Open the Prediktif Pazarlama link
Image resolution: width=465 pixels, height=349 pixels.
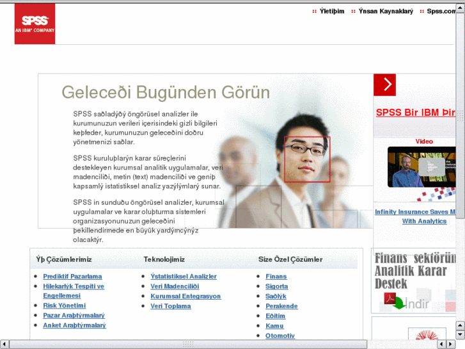pyautogui.click(x=72, y=277)
